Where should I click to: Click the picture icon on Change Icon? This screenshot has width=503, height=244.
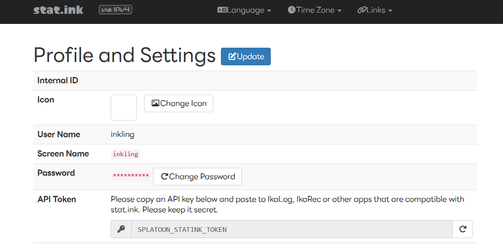coord(156,103)
